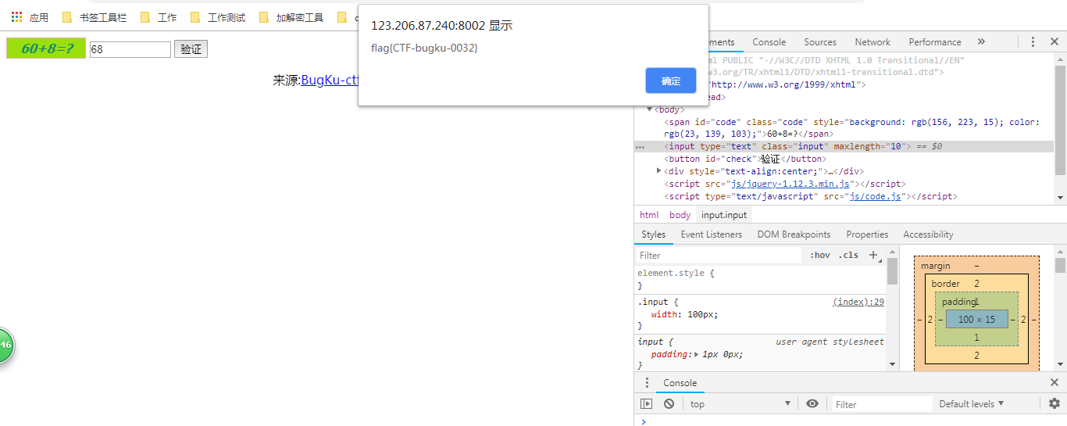Select input.input in the breadcrumb trail
The image size is (1067, 426).
point(724,215)
